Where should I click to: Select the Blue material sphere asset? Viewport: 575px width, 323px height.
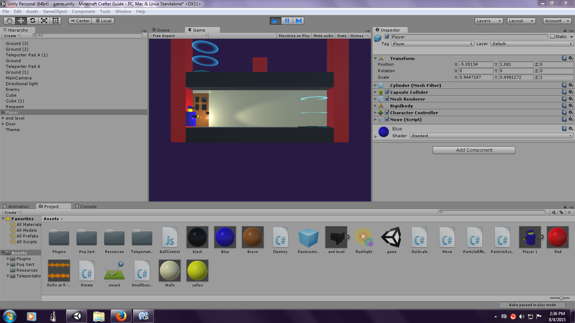pyautogui.click(x=225, y=240)
